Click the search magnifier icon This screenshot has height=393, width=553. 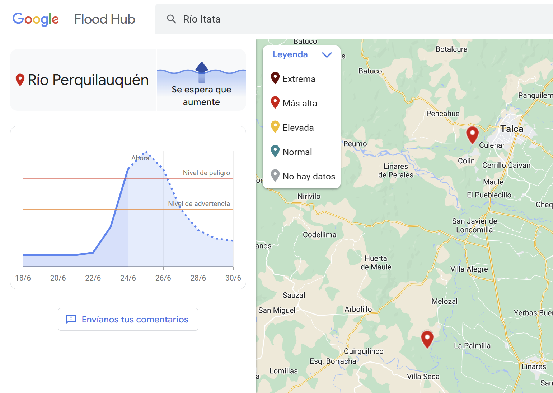point(172,19)
